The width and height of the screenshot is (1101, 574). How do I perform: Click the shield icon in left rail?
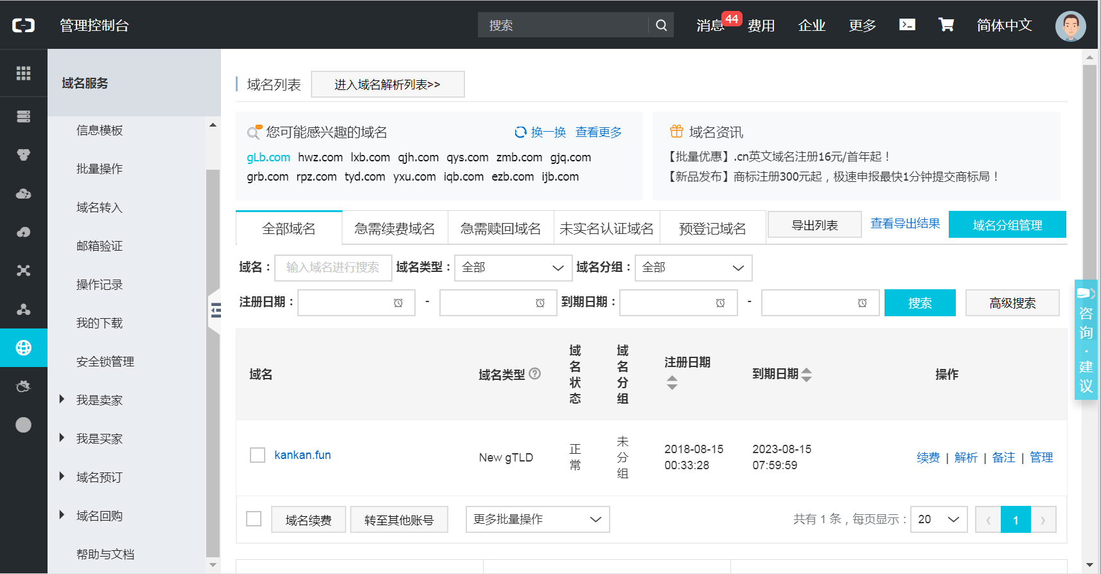(24, 155)
